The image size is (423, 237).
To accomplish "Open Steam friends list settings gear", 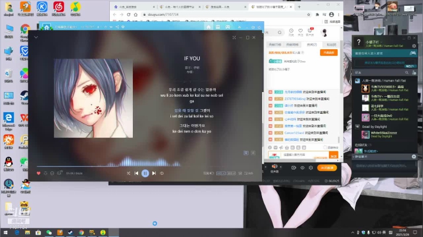I will click(x=414, y=46).
